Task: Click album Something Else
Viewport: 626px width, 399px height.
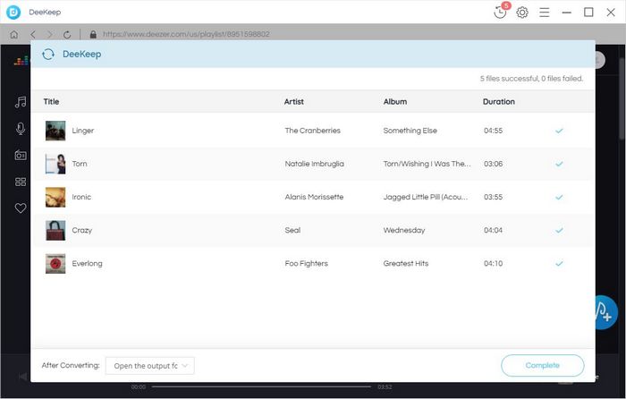Action: pos(410,131)
